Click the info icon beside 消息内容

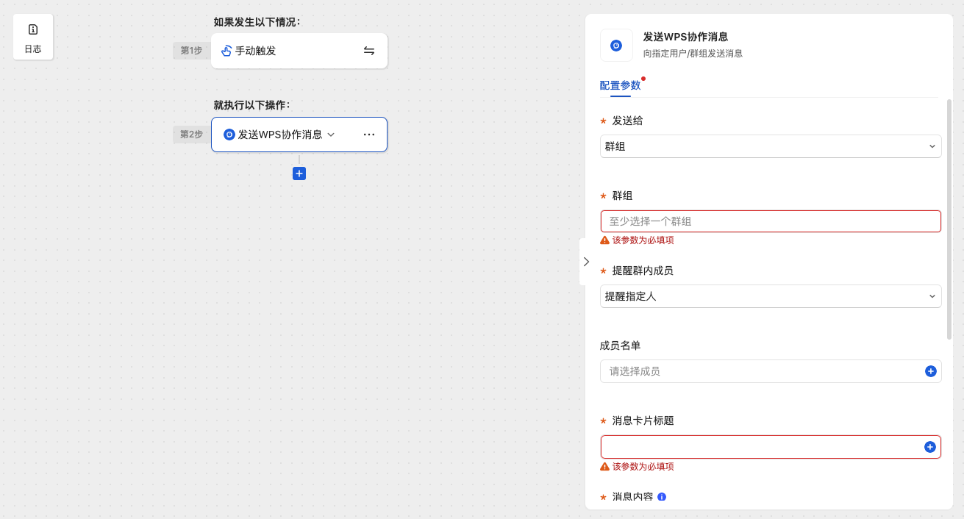(x=662, y=497)
